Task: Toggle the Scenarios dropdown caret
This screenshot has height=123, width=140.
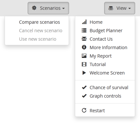Action: click(x=63, y=8)
